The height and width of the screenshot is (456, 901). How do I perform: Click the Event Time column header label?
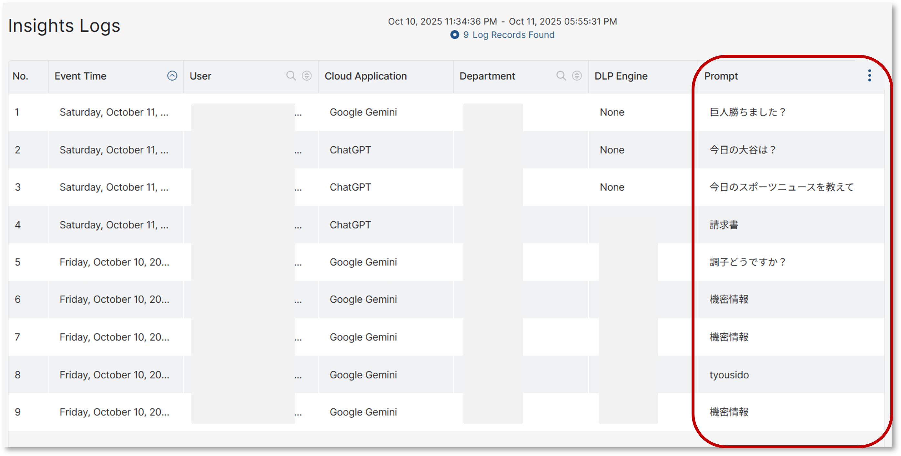80,76
